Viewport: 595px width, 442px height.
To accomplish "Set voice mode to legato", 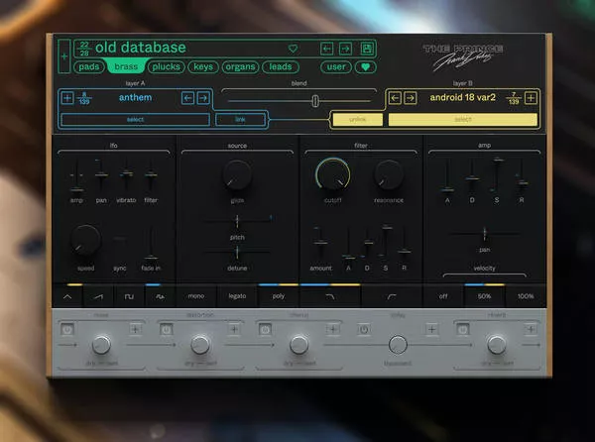I will tap(238, 296).
